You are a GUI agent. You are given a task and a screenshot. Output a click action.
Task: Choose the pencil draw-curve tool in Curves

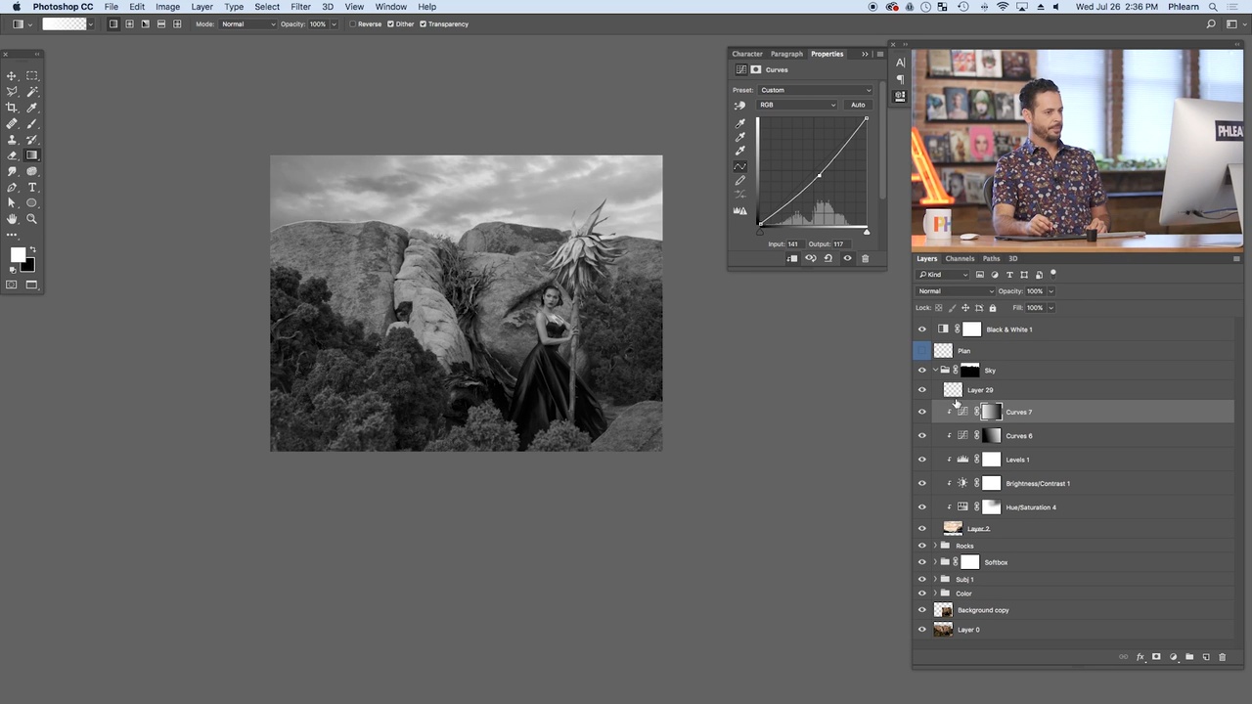coord(740,181)
